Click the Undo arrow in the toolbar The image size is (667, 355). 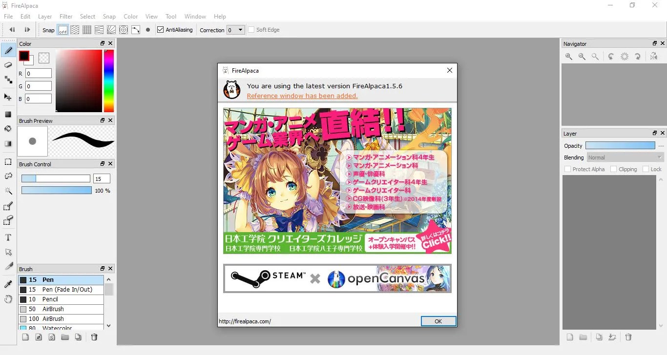pyautogui.click(x=12, y=30)
